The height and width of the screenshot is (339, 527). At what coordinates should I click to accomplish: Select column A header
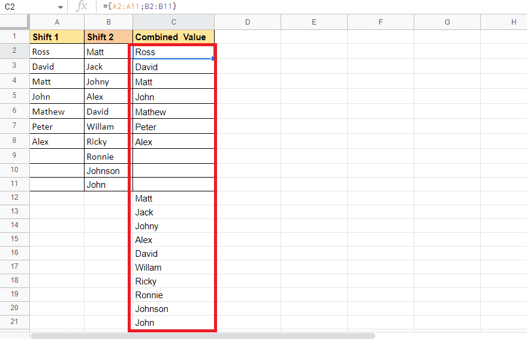[x=57, y=22]
